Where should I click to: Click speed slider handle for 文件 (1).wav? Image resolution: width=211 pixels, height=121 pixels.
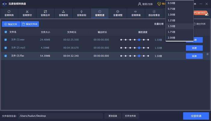tap(139, 40)
